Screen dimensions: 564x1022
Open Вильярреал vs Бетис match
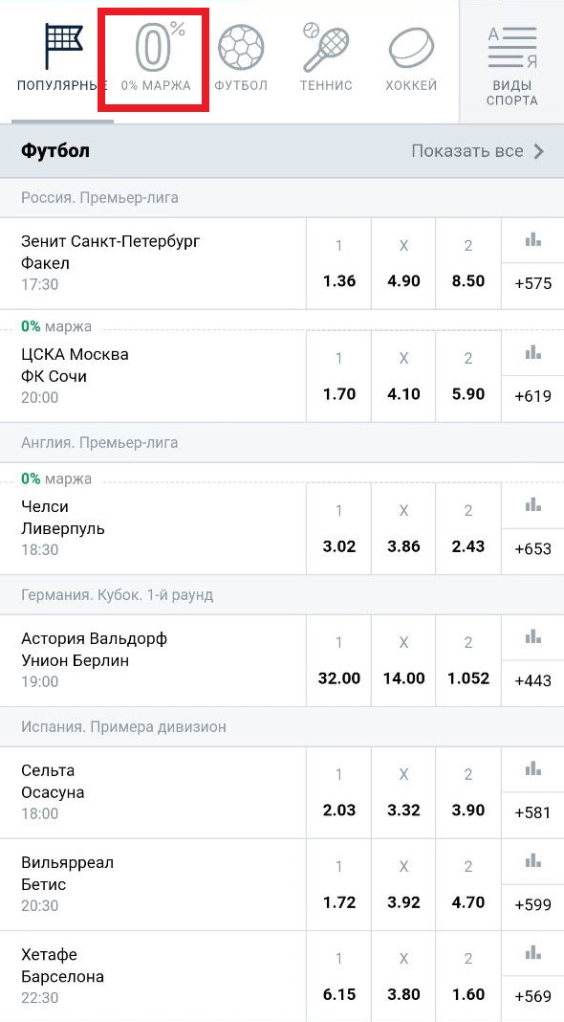(x=153, y=884)
